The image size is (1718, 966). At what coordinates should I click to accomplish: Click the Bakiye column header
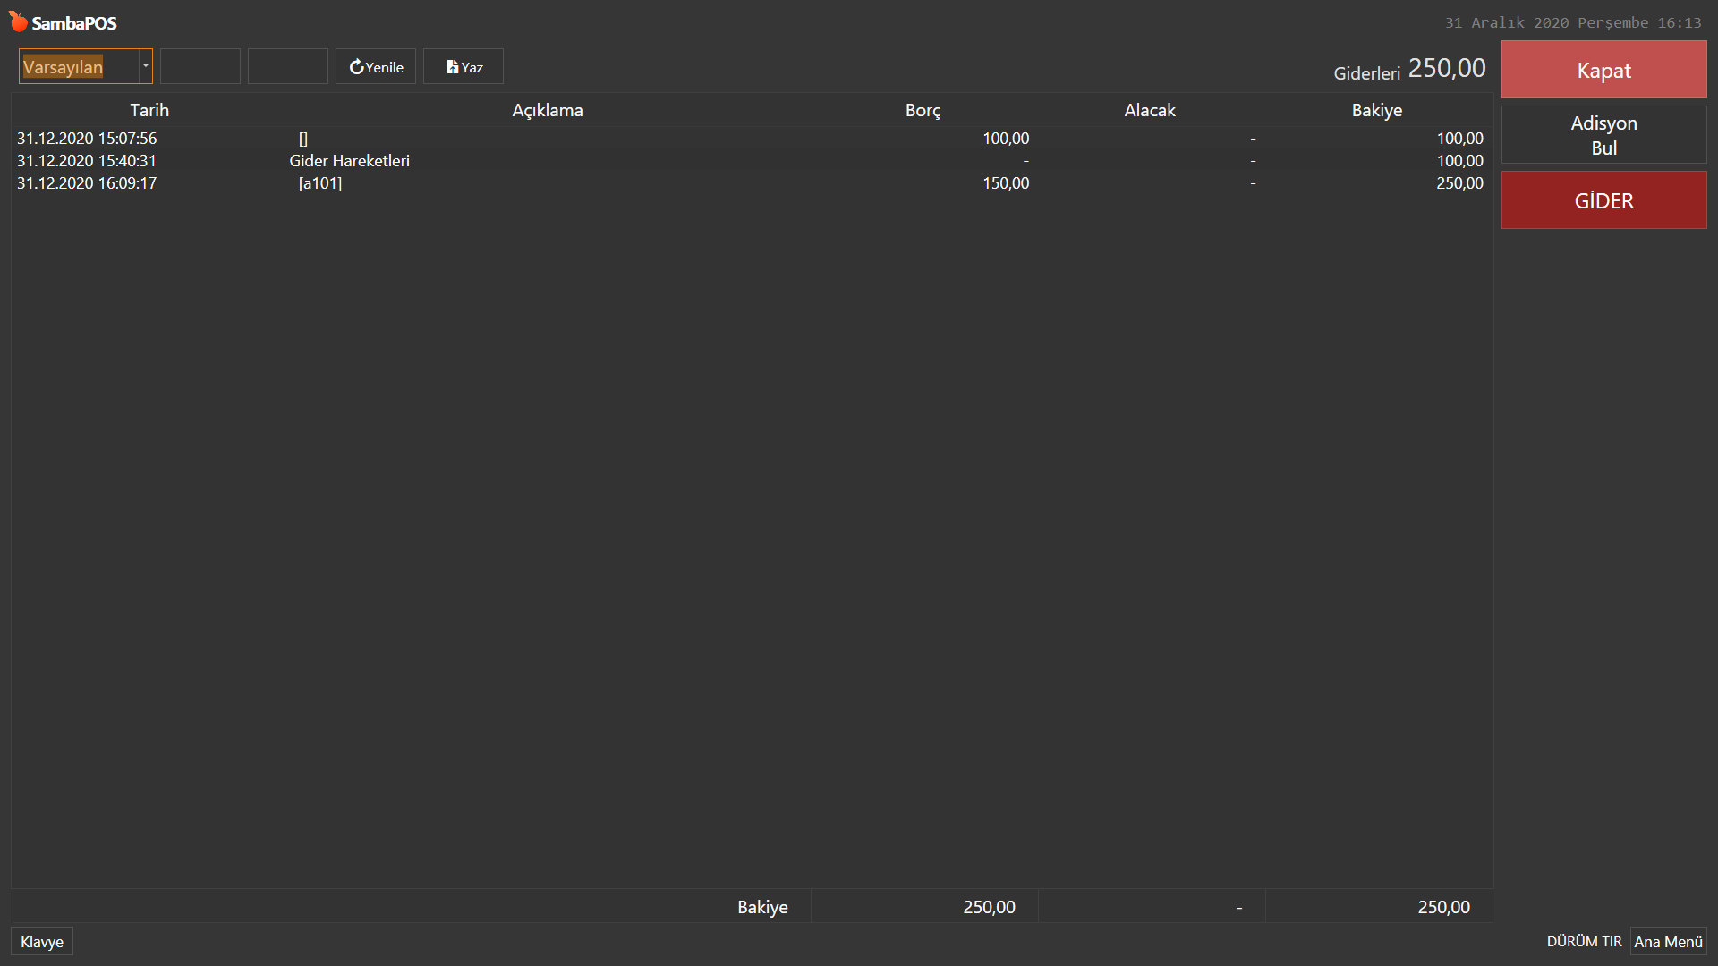click(x=1376, y=110)
